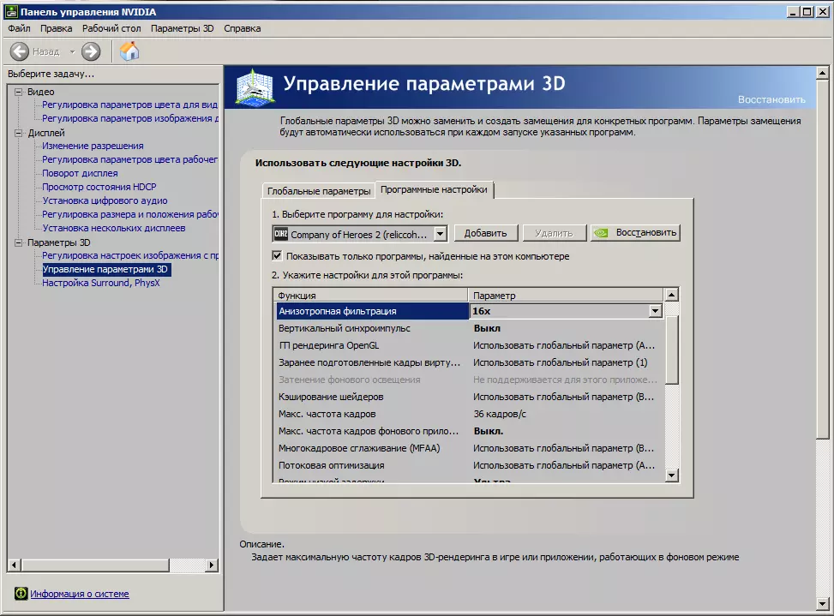Click Восстановить link in header banner
834x616 pixels.
(x=771, y=99)
